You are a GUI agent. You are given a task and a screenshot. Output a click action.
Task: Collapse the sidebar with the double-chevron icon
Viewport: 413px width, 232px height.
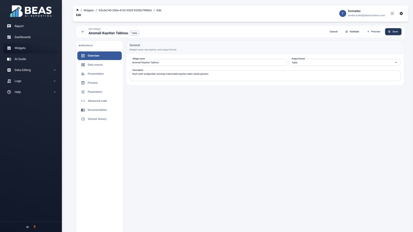pos(27,227)
